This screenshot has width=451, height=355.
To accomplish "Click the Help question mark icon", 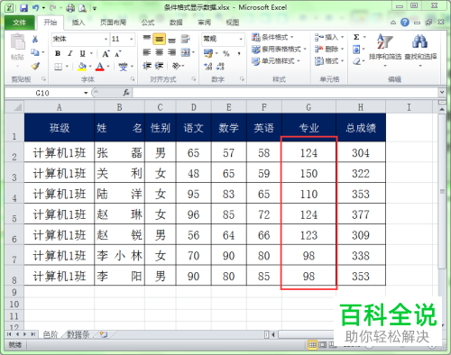I will click(x=405, y=23).
